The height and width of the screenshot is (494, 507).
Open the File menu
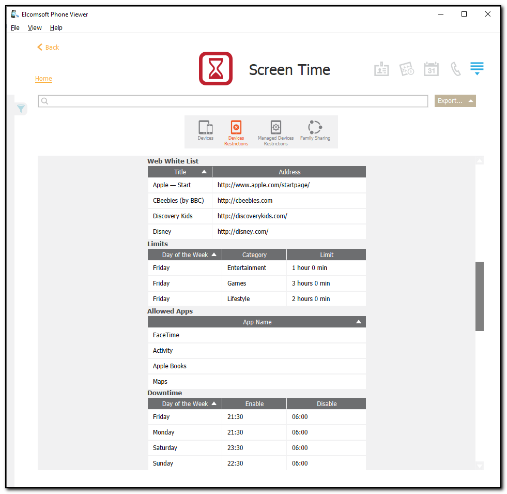(x=14, y=27)
